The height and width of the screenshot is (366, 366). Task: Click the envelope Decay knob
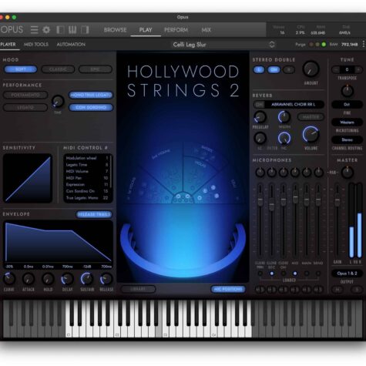click(67, 279)
